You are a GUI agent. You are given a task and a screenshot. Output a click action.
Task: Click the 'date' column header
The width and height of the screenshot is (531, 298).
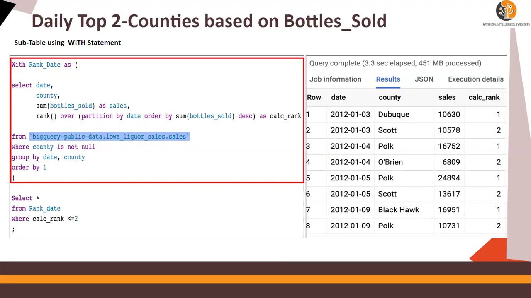[338, 97]
